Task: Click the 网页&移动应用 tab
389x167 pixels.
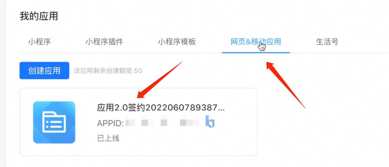Action: click(x=256, y=42)
